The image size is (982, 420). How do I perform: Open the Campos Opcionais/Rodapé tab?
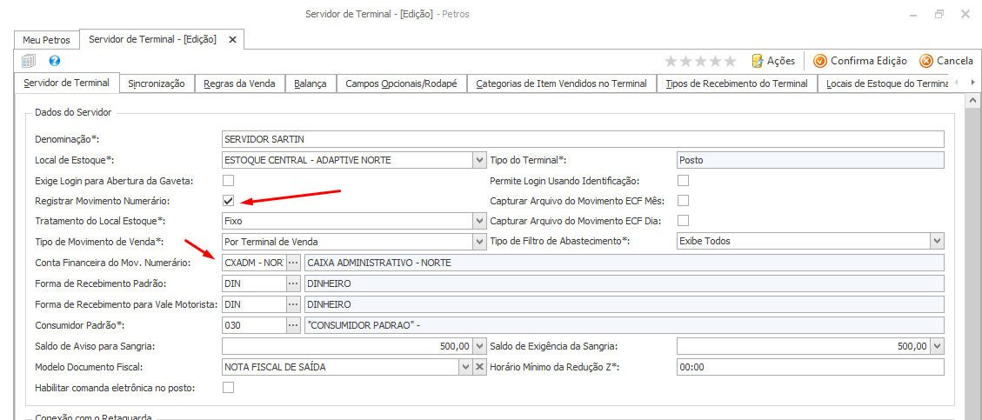coord(402,83)
